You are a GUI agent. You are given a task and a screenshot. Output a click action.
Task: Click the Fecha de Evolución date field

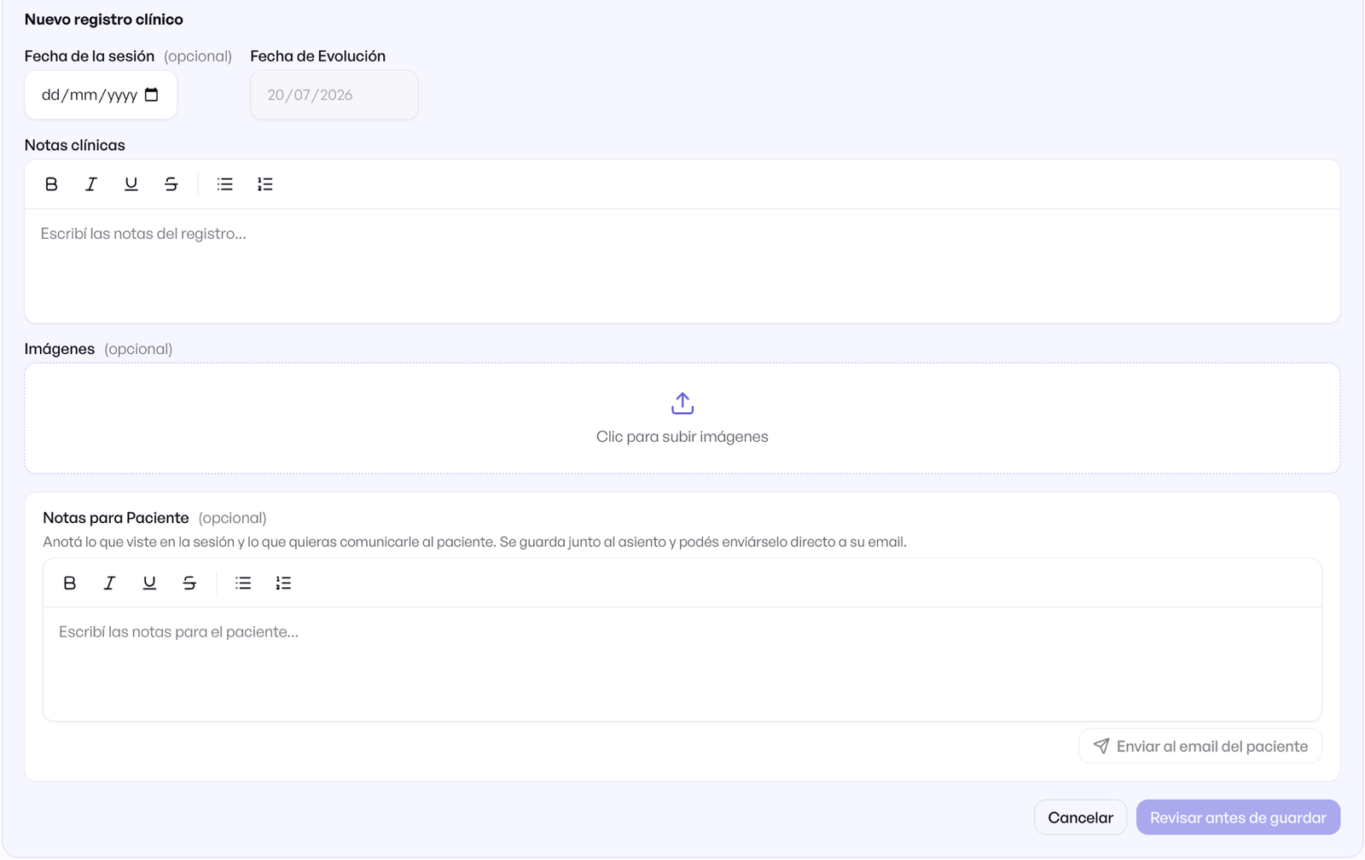tap(334, 95)
